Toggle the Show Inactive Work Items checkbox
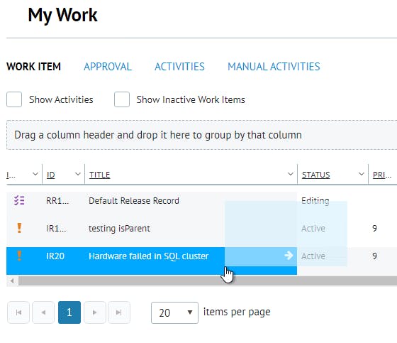 (122, 99)
